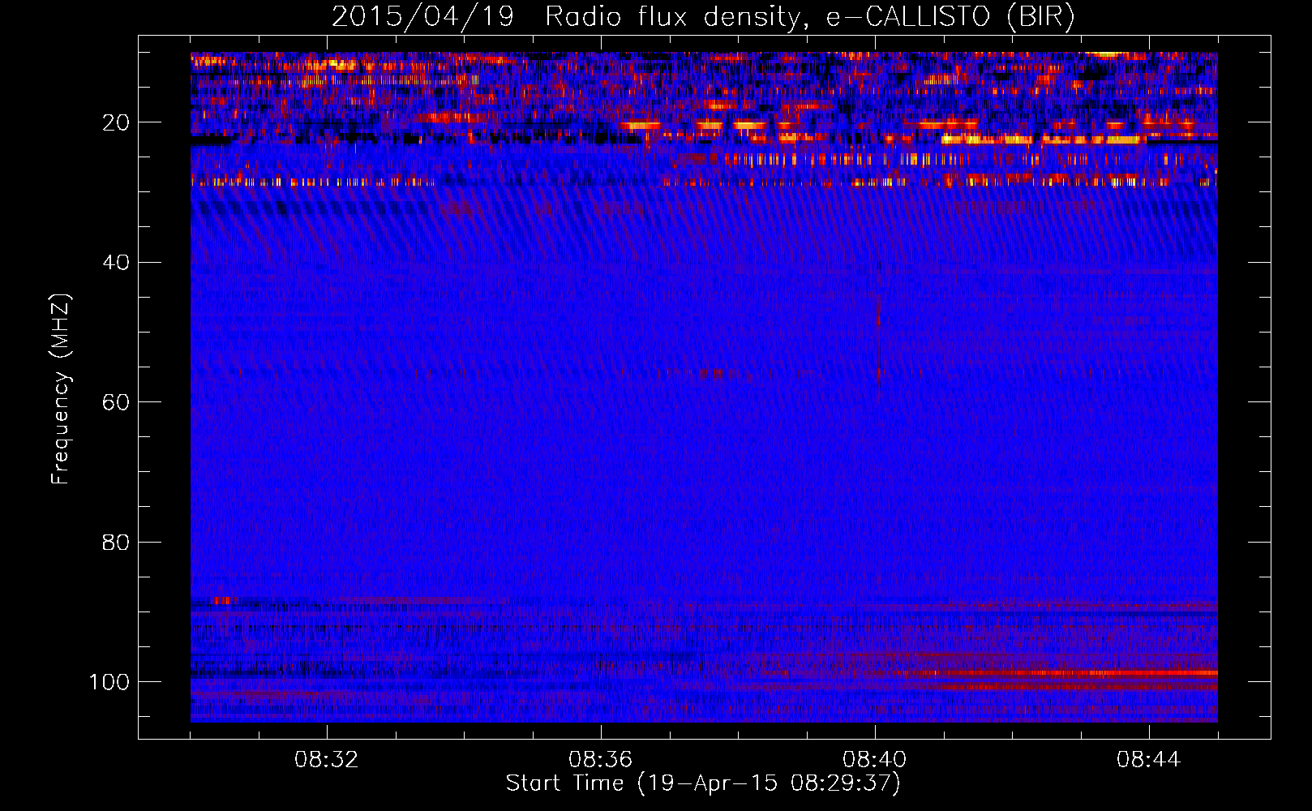Click the 60 MHz frequency tick label

click(x=116, y=402)
